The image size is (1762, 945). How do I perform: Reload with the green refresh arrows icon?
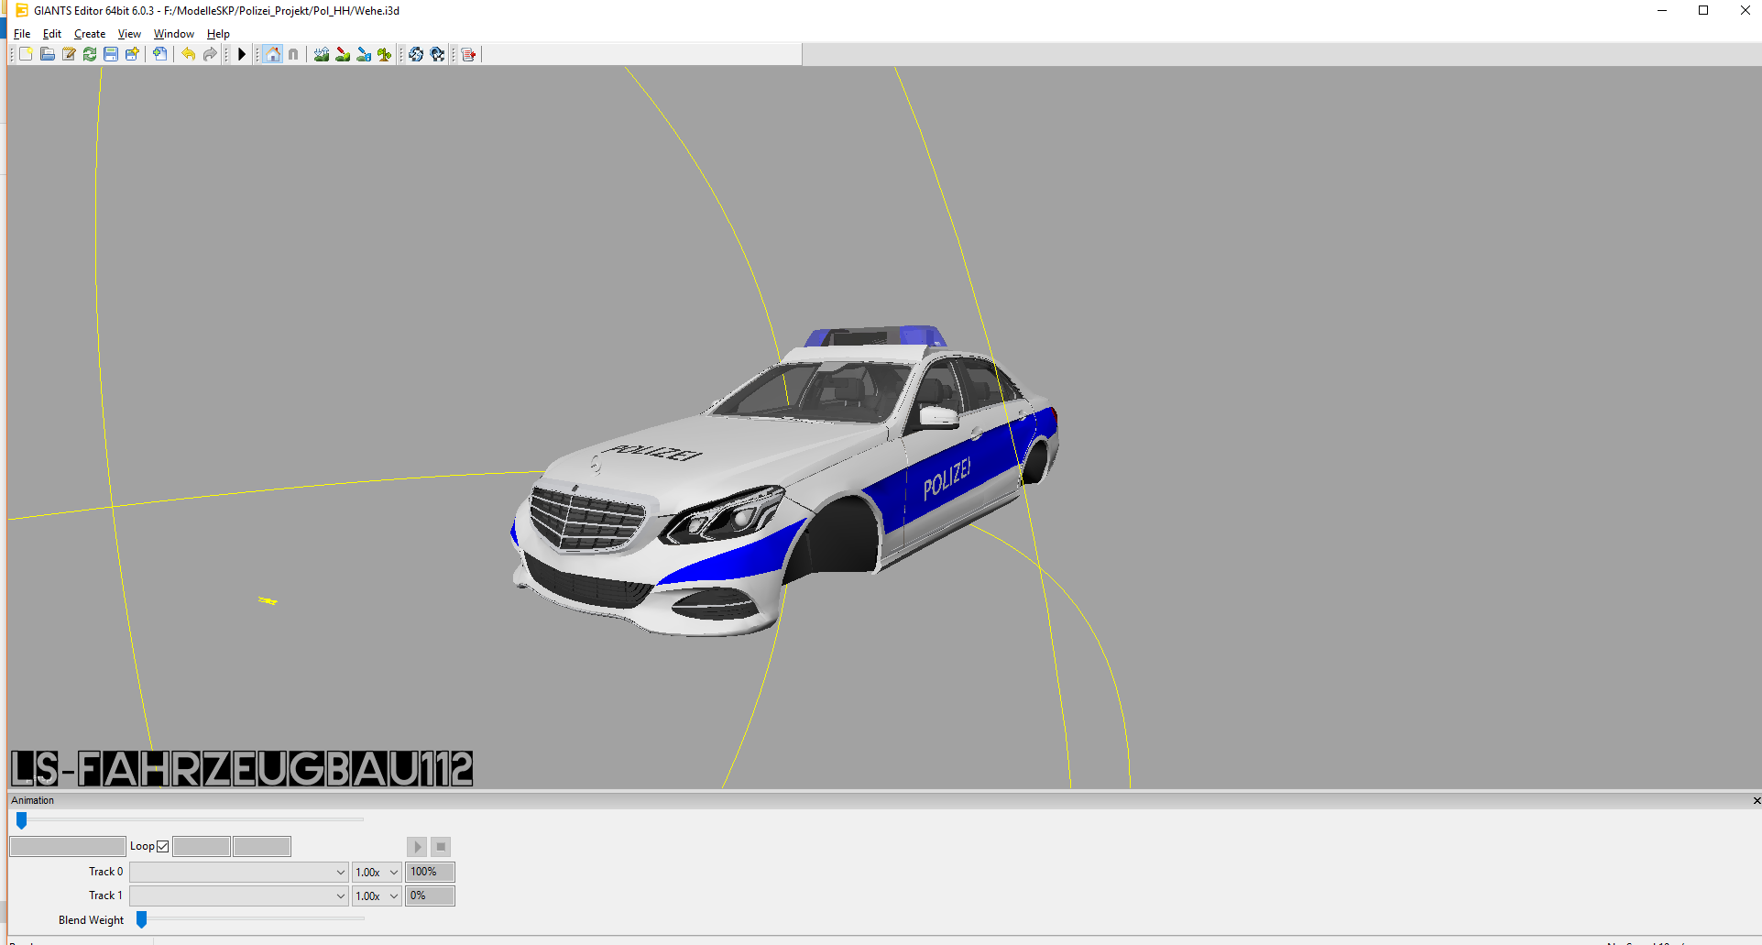click(90, 54)
